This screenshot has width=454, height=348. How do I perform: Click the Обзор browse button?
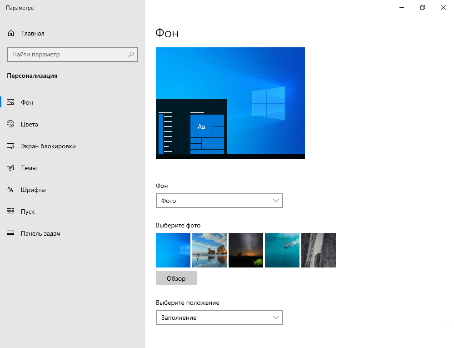(x=176, y=278)
